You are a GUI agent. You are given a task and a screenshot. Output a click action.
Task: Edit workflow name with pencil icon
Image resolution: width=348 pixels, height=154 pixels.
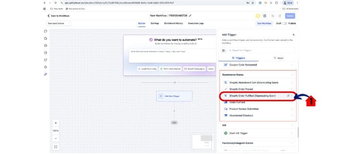[x=190, y=16]
